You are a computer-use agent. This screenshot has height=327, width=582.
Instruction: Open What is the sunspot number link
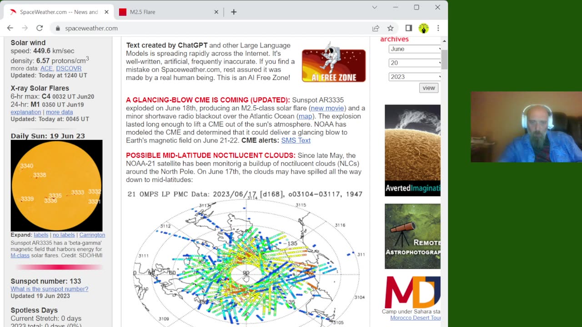tap(50, 289)
